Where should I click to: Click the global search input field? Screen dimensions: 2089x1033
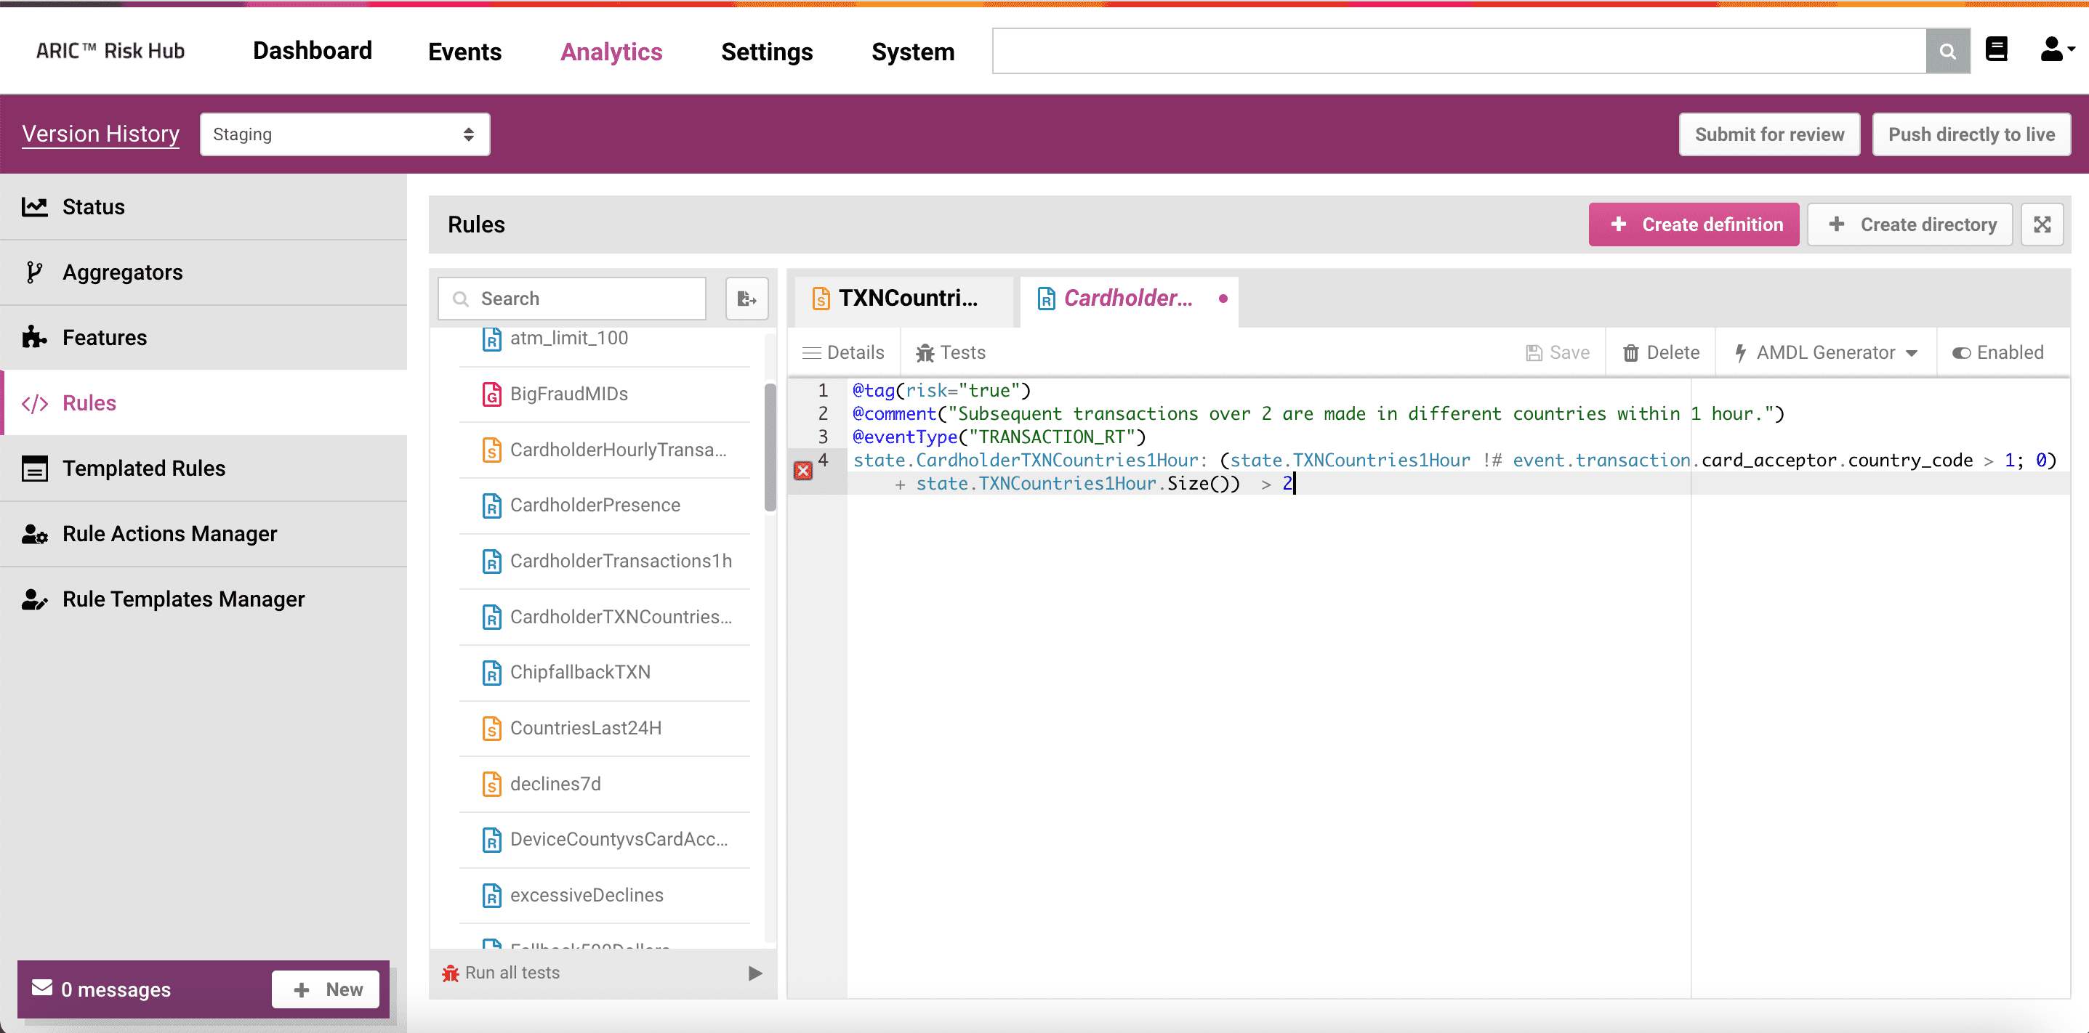[x=1459, y=51]
